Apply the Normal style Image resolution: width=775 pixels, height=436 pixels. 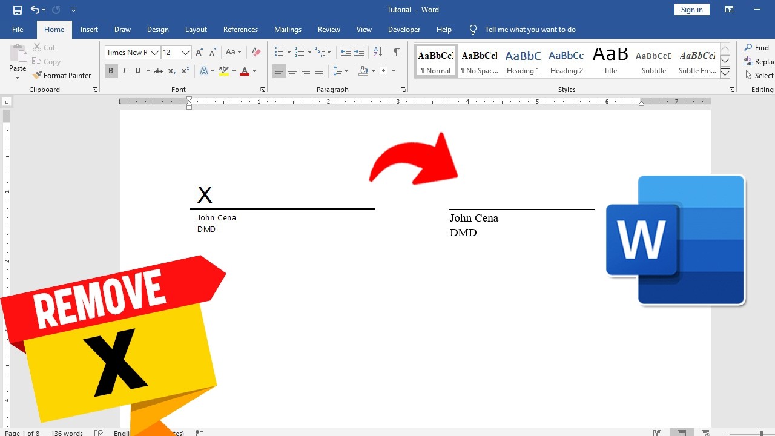(436, 61)
